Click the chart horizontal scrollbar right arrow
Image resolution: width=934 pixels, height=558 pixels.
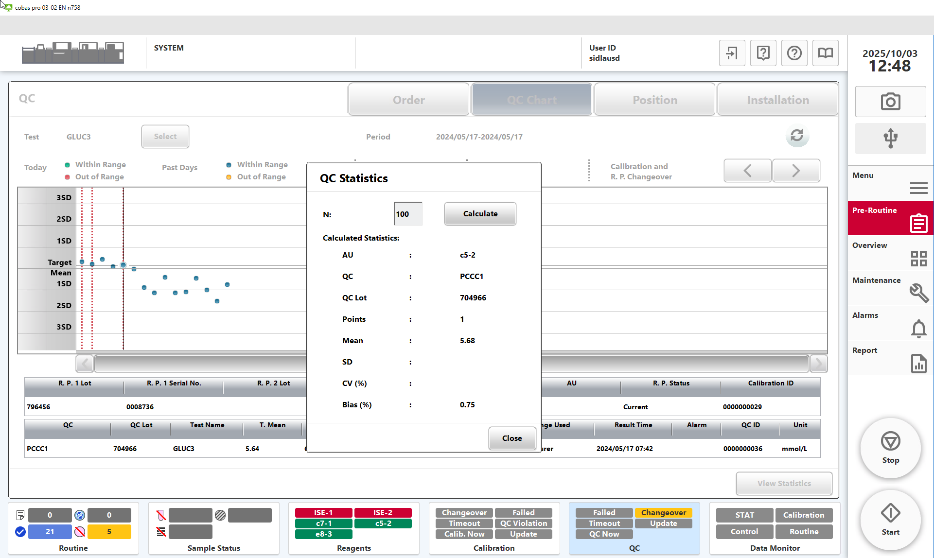point(818,363)
